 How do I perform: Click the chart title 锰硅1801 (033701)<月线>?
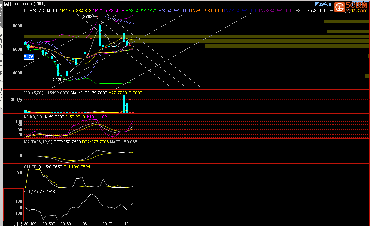click(26, 4)
